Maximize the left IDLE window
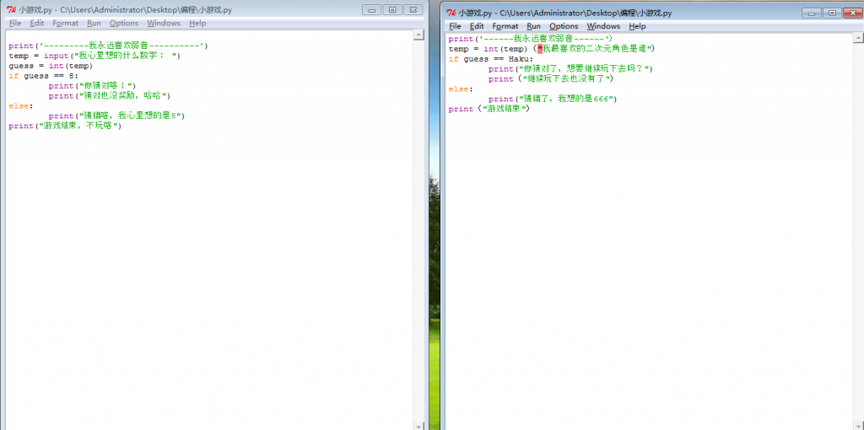Screen dimensions: 864x430 (392, 10)
